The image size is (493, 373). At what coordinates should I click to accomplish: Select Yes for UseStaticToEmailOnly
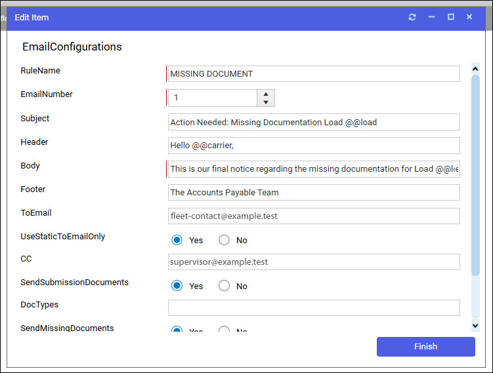click(x=177, y=240)
